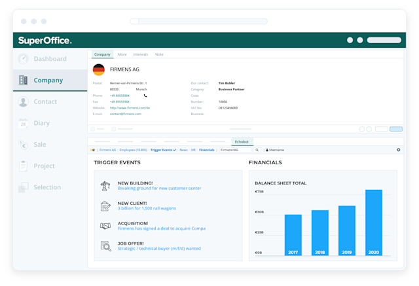Click the Breaking ground for new customer center link

point(160,188)
